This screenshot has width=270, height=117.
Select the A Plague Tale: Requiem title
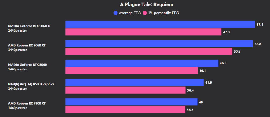click(x=146, y=4)
